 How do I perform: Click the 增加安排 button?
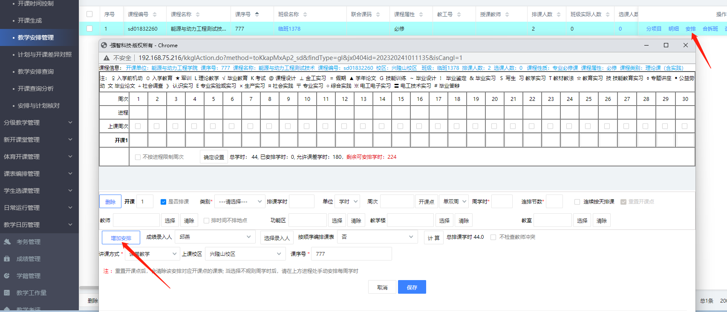point(121,238)
